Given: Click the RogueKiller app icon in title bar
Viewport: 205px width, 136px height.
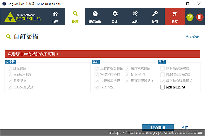Looking at the screenshot, I should 4,4.
